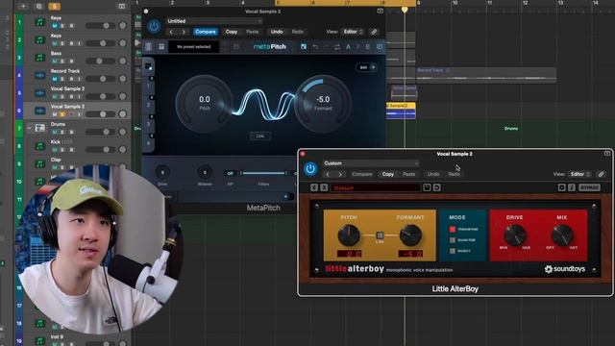Solo the Drums track
This screenshot has height=346, width=615.
pos(61,133)
